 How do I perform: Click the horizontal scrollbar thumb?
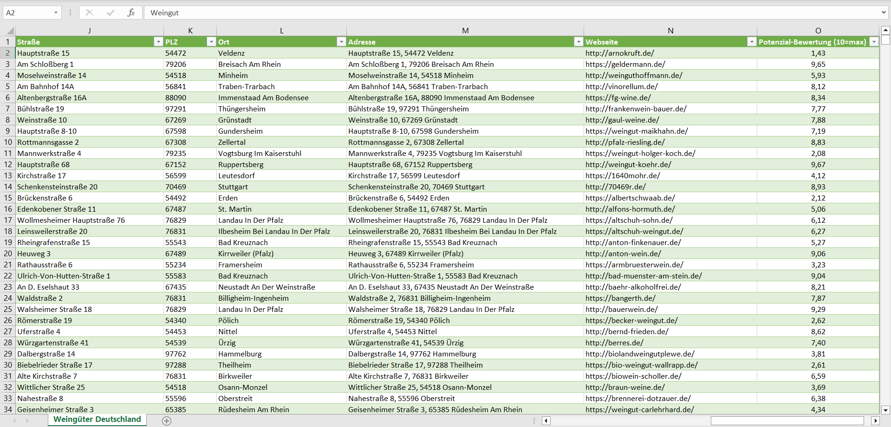tap(787, 421)
